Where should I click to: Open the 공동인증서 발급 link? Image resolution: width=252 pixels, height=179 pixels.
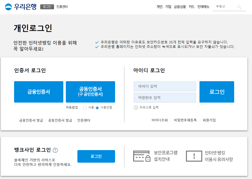(60, 120)
